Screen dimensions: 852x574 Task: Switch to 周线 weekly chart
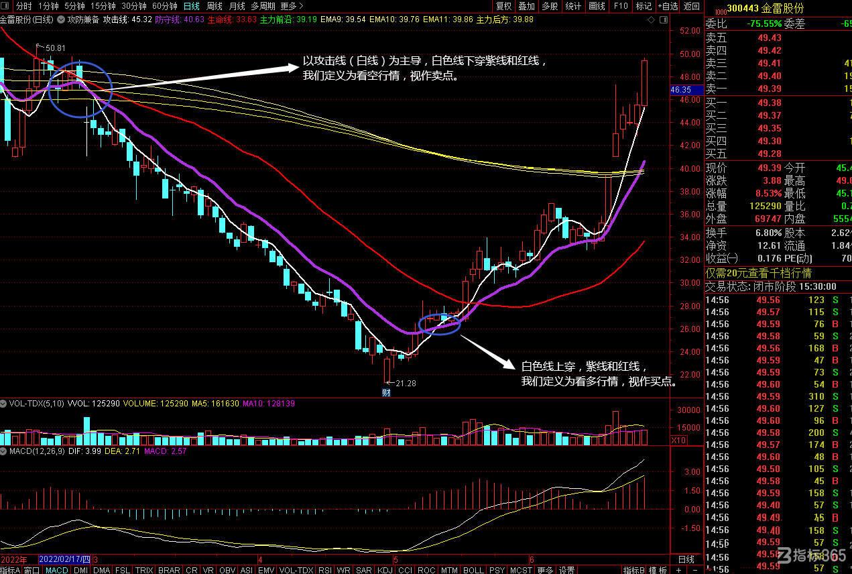[x=215, y=5]
